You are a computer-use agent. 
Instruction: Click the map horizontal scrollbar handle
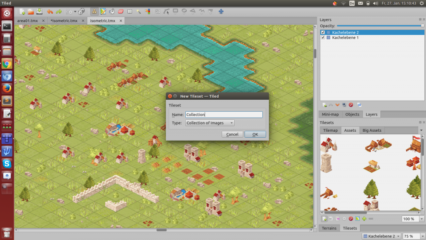point(161,230)
